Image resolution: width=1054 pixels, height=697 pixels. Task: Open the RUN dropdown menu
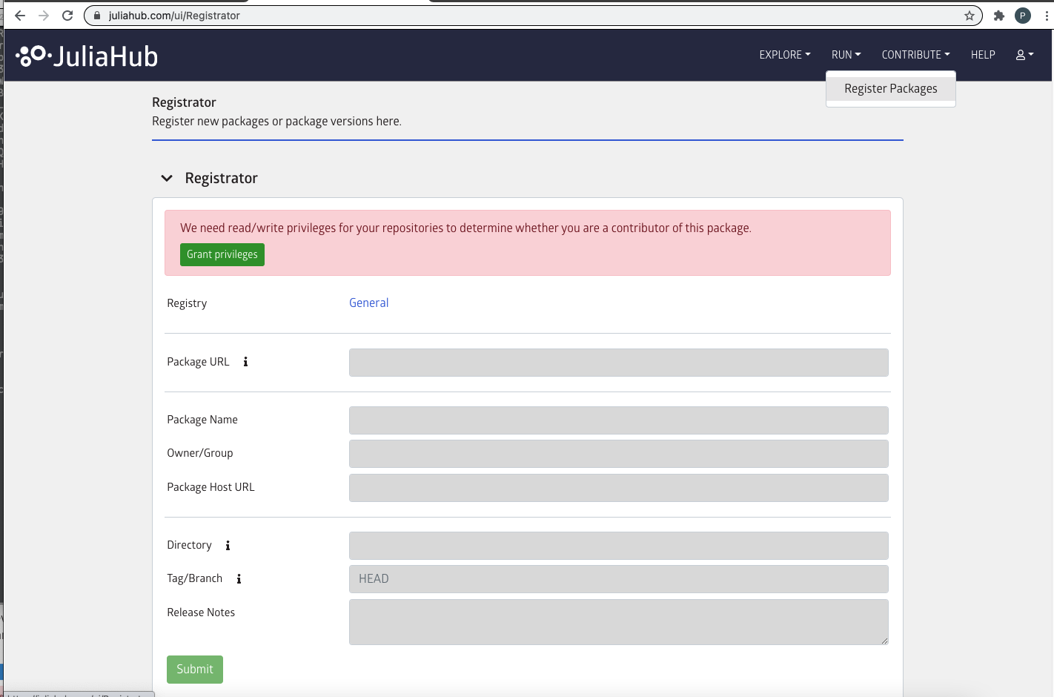click(846, 55)
